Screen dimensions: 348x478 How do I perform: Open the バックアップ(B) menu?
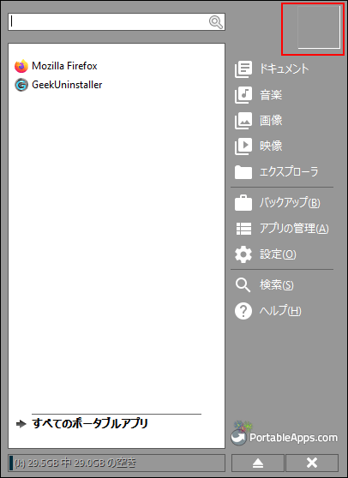[290, 202]
